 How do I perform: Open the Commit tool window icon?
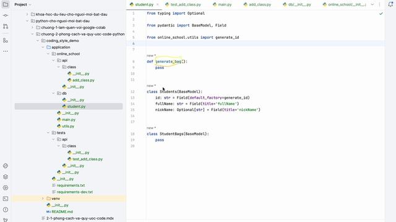[6, 15]
